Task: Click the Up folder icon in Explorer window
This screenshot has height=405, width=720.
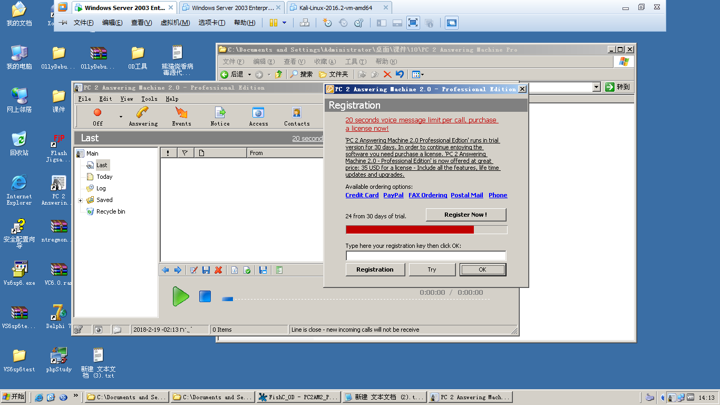Action: (x=278, y=74)
